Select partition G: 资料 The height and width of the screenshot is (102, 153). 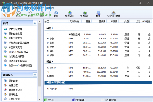pyautogui.click(x=98, y=55)
